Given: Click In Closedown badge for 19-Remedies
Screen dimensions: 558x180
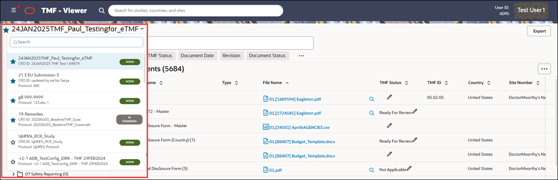Looking at the screenshot, I should coord(129,120).
